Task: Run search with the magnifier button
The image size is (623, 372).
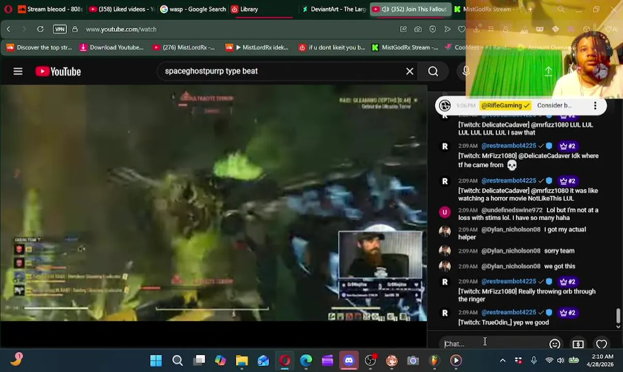Action: pos(433,71)
